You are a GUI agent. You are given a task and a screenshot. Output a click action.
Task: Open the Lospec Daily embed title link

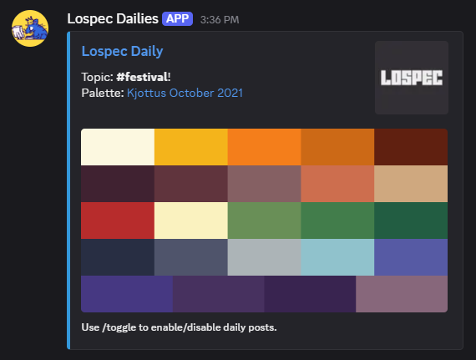(122, 51)
